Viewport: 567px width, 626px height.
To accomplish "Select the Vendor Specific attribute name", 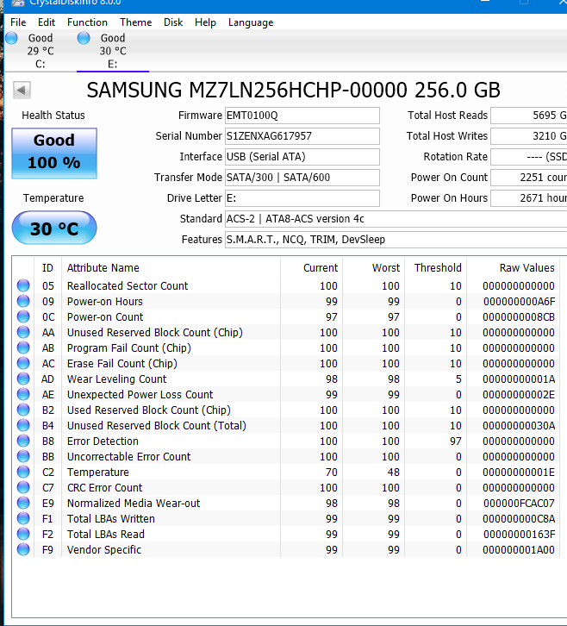I will click(104, 550).
